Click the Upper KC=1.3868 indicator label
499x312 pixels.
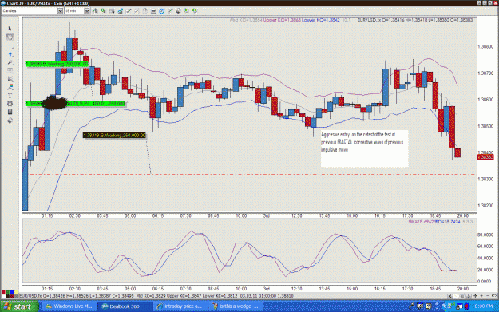click(x=282, y=20)
